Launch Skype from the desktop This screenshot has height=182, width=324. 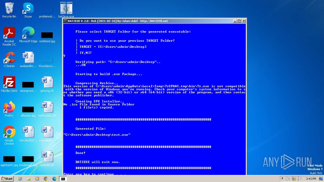pos(28,10)
